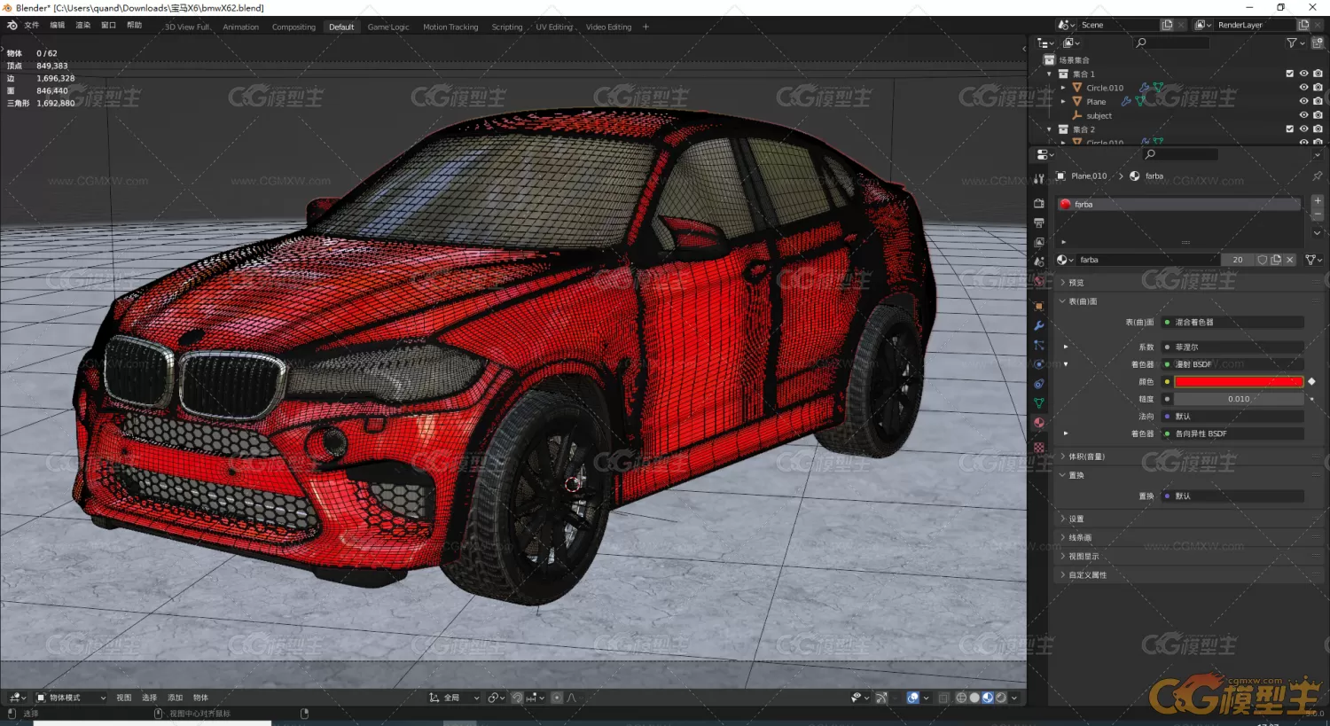
Task: Open the Physics properties tab
Action: 1038,364
